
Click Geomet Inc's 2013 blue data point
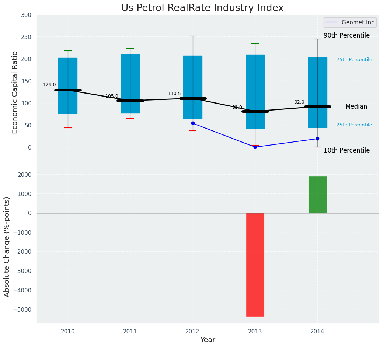pyautogui.click(x=255, y=147)
